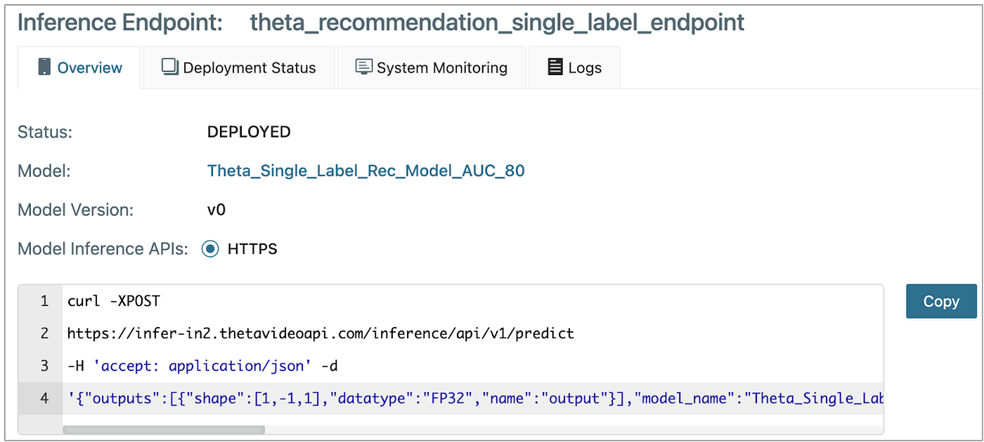Screen dimensions: 984x442
Task: Click the code block's horizontal scrollbar thumb
Action: (164, 429)
